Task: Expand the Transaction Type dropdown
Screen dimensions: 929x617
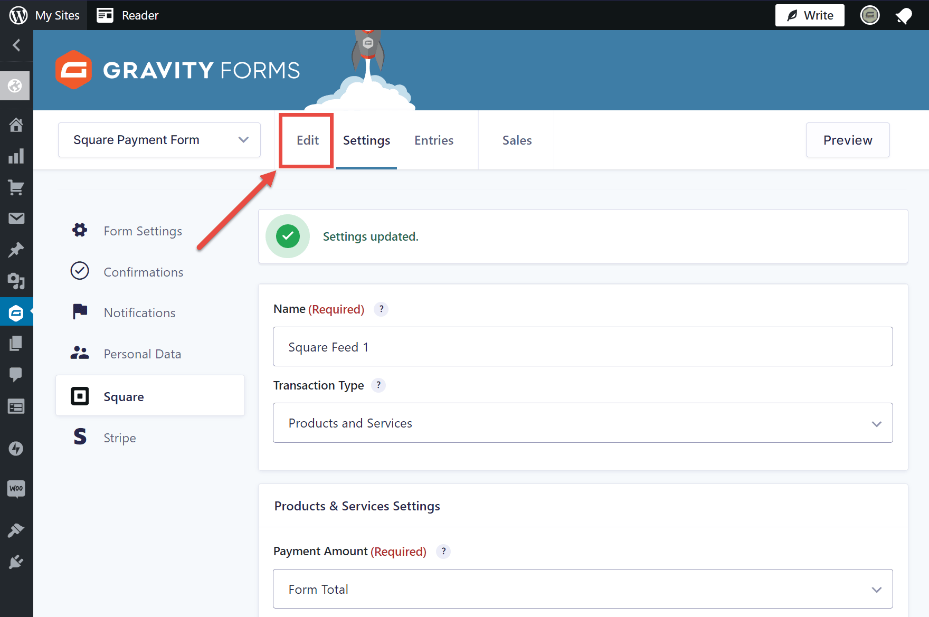Action: [583, 423]
